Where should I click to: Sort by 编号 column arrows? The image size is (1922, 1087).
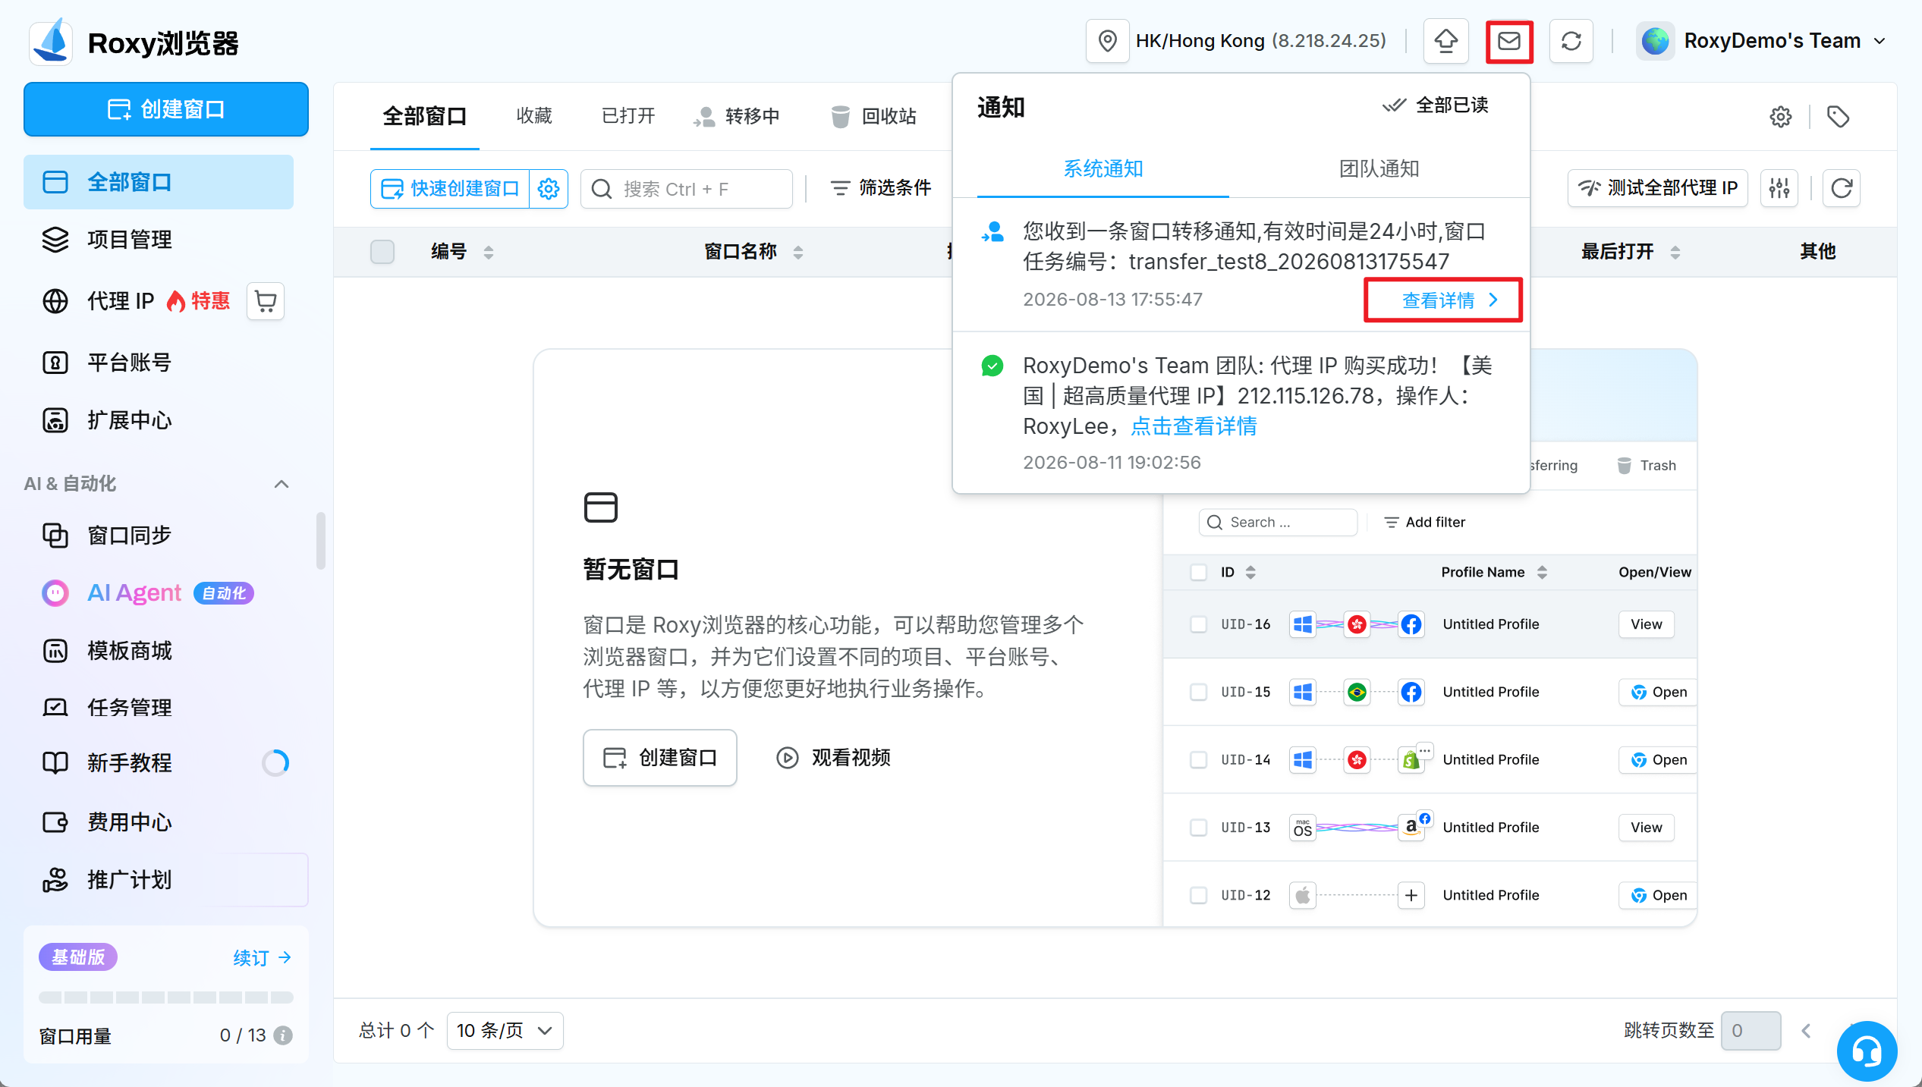pyautogui.click(x=489, y=253)
